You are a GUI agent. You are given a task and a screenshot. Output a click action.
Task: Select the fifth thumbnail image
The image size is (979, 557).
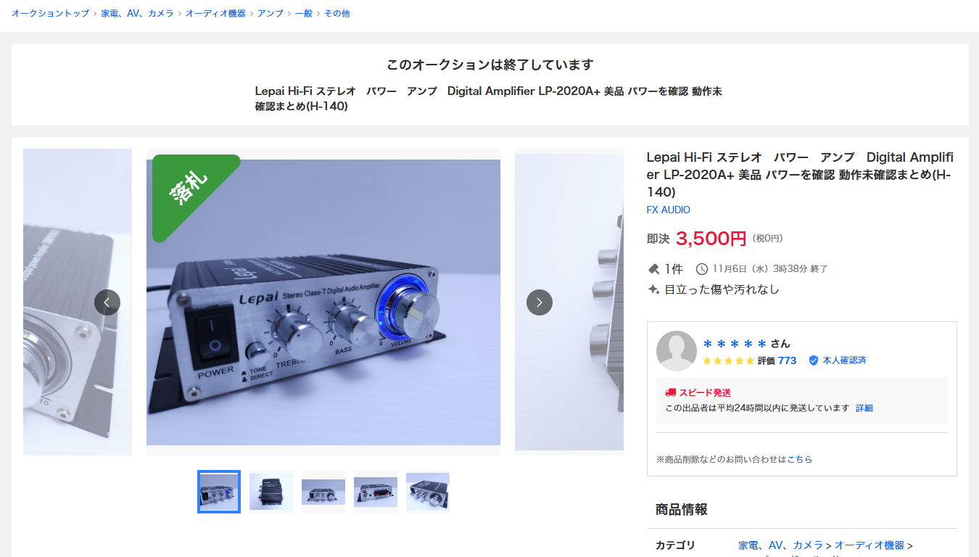[x=428, y=492]
